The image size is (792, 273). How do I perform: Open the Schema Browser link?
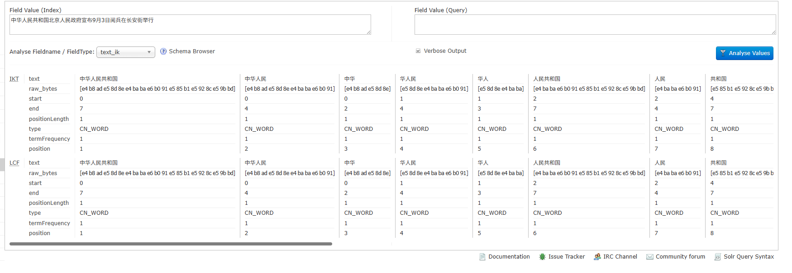[x=192, y=51]
